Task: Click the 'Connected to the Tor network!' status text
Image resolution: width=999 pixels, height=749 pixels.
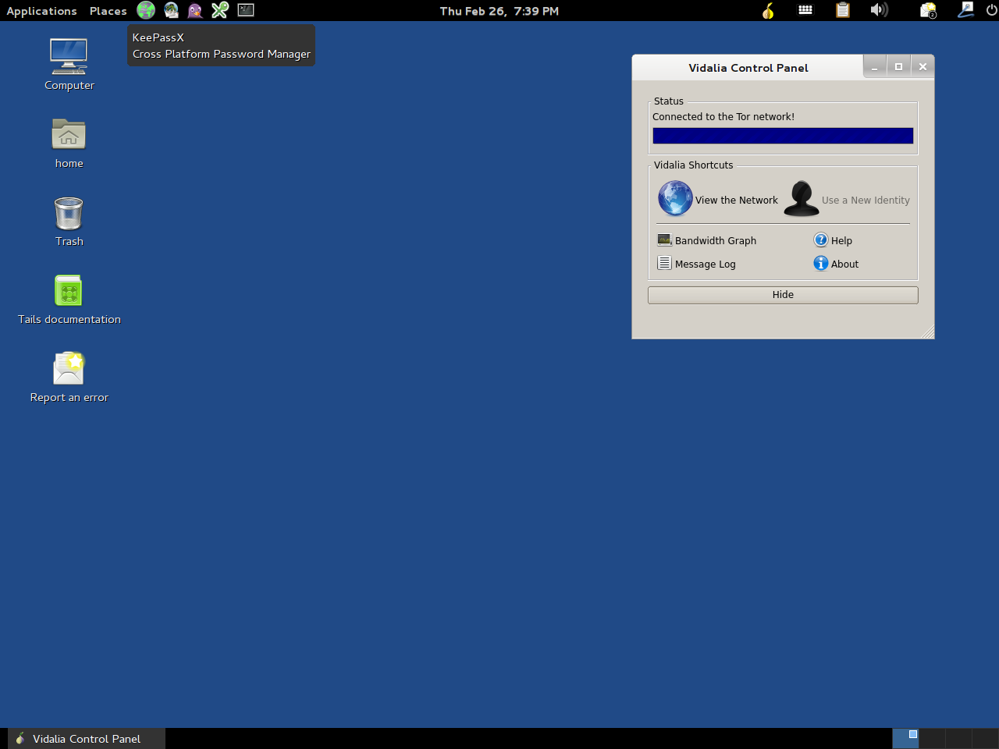Action: [x=723, y=117]
